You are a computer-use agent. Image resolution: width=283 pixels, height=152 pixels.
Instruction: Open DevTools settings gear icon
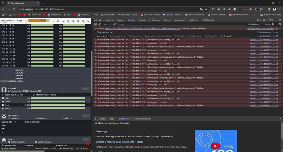pos(271,20)
